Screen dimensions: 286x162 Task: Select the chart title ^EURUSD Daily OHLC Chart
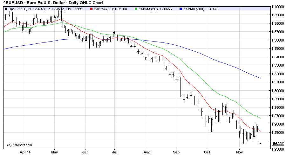(53, 3)
